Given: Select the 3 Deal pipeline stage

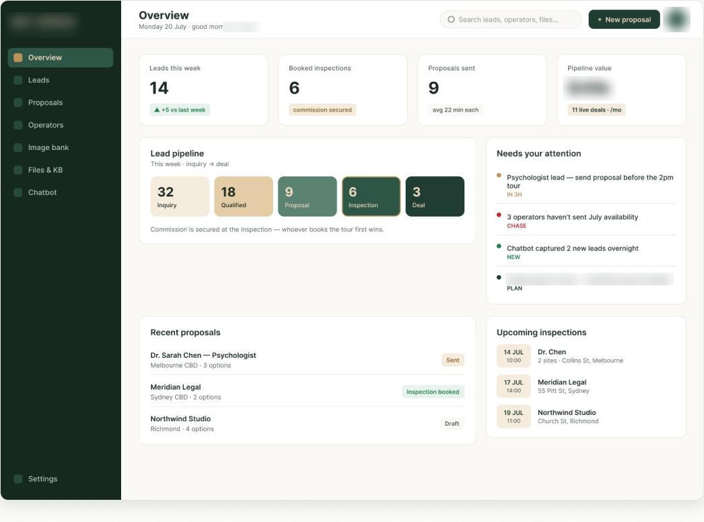Looking at the screenshot, I should pos(435,196).
